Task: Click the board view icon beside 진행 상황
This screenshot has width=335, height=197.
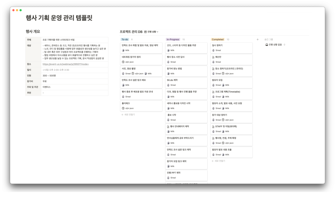Action: click(145, 32)
